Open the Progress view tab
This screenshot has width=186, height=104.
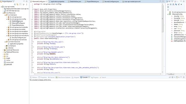[x=95, y=77]
